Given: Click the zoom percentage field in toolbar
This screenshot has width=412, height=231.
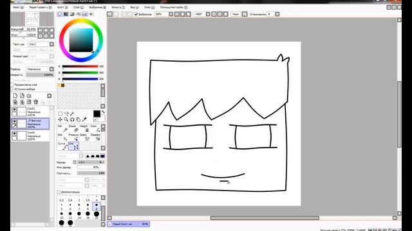Looking at the screenshot, I should (x=162, y=14).
